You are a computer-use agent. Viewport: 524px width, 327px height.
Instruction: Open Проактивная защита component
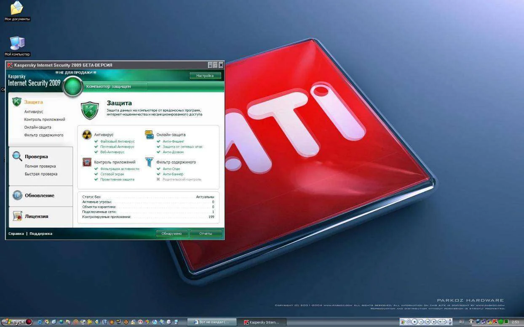[x=118, y=179]
